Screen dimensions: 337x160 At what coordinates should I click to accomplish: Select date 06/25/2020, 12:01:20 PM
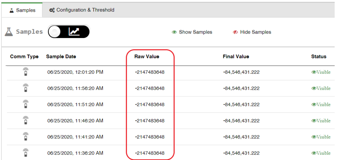pyautogui.click(x=75, y=72)
